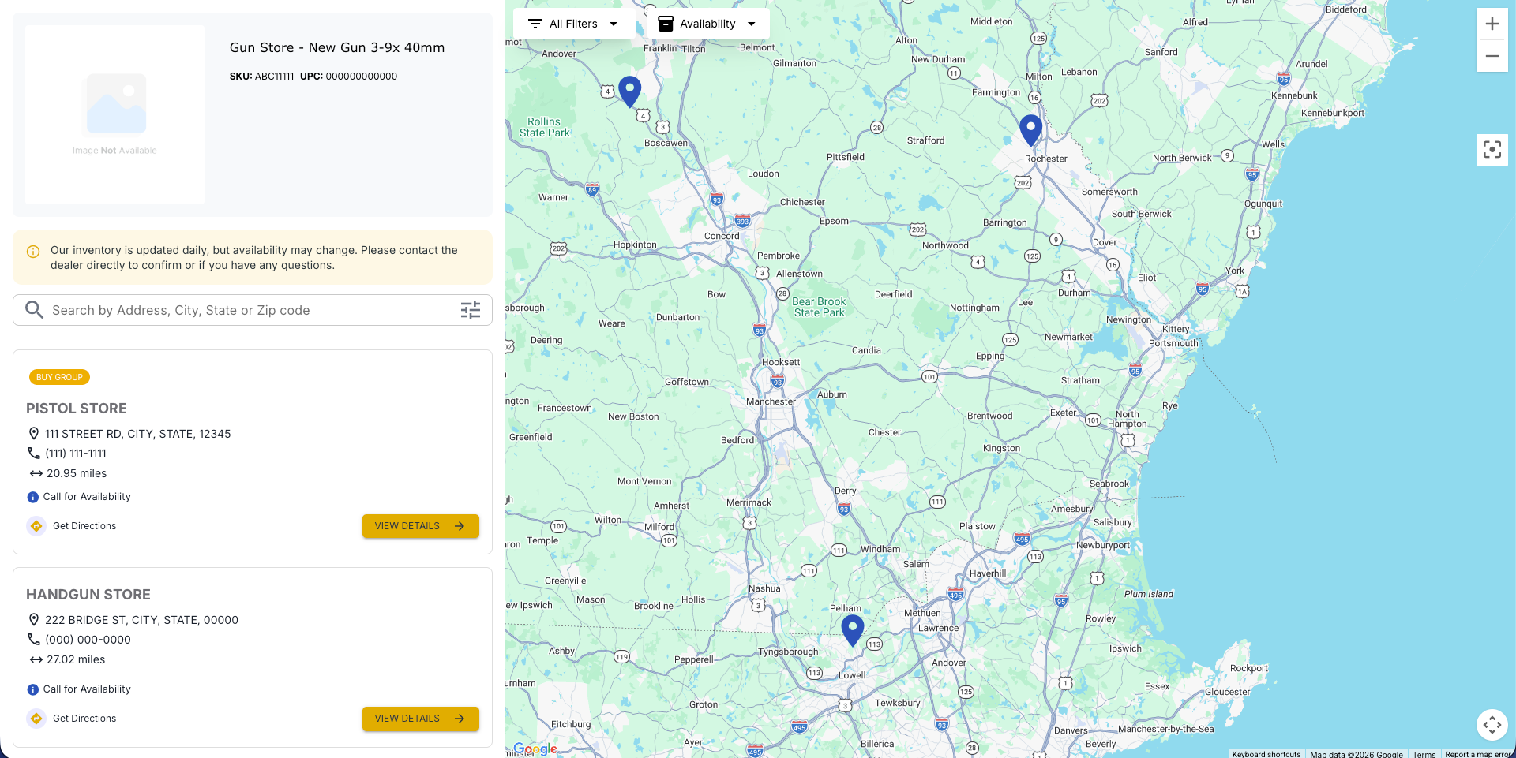Open the map camera controls compass icon
This screenshot has height=758, width=1516.
click(1492, 724)
